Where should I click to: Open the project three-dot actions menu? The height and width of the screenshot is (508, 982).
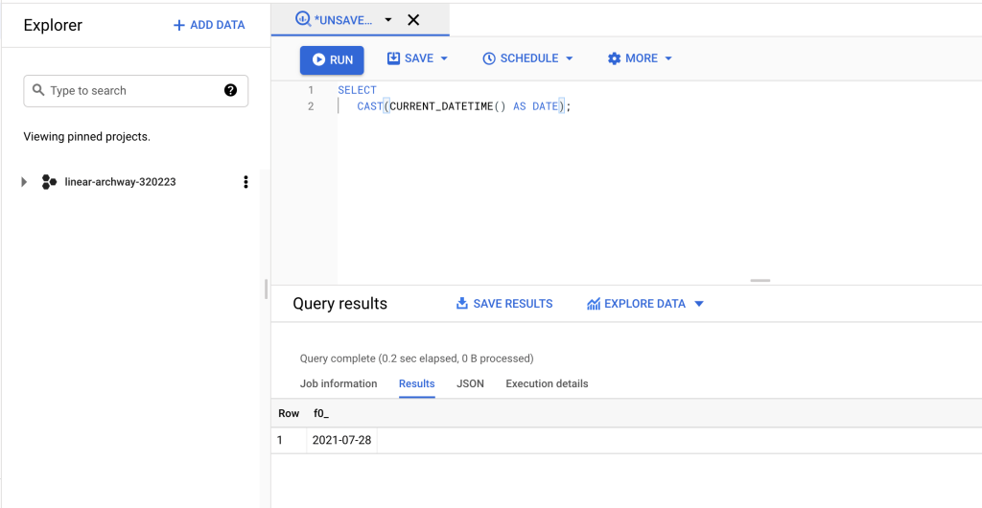[x=245, y=182]
